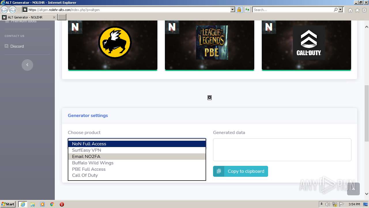
Task: Close the ALT Generator tab
Action: pyautogui.click(x=54, y=17)
